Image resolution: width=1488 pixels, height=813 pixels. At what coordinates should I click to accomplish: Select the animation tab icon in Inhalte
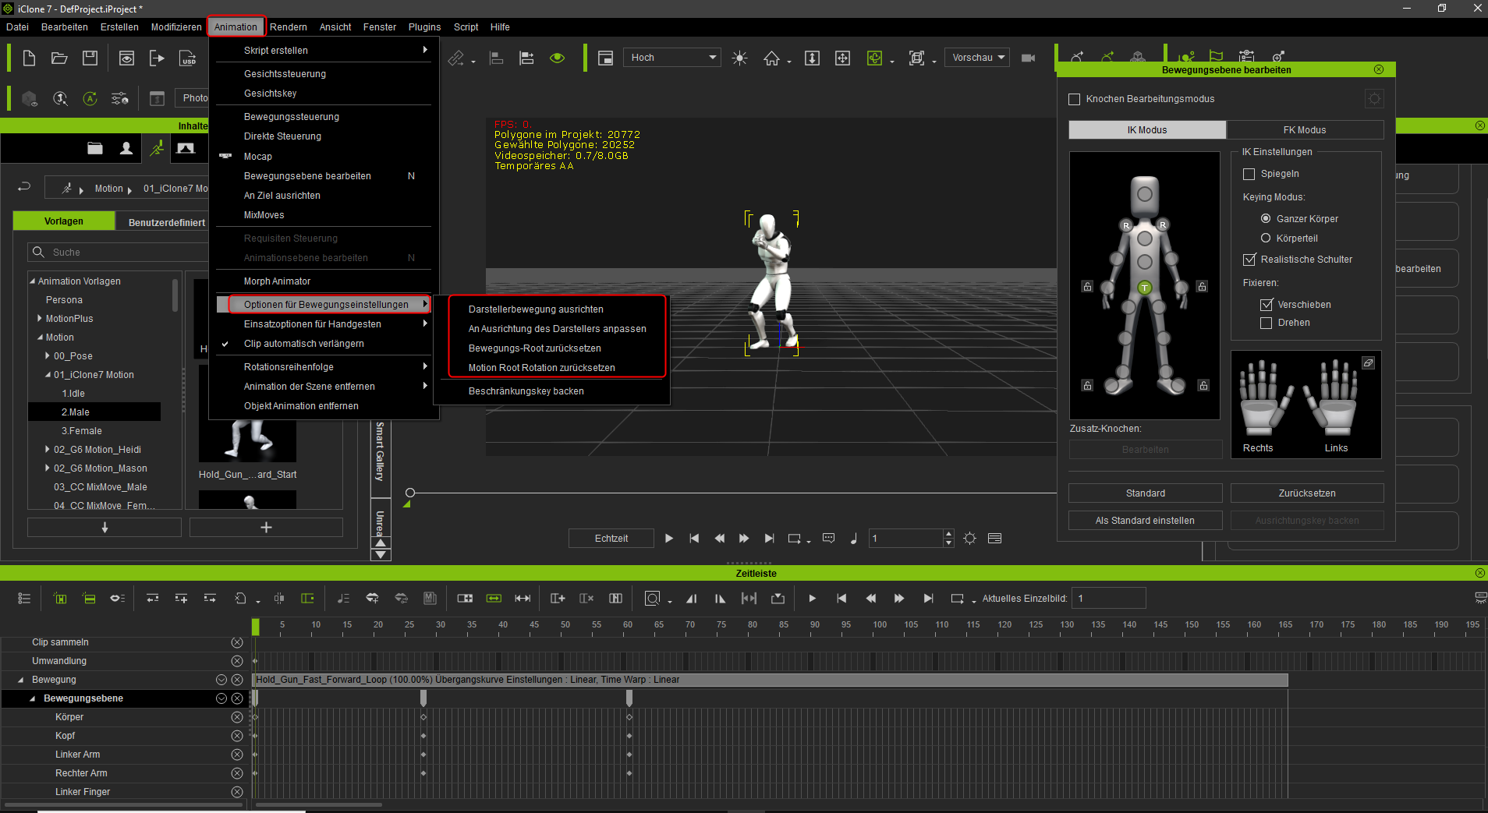(x=157, y=148)
